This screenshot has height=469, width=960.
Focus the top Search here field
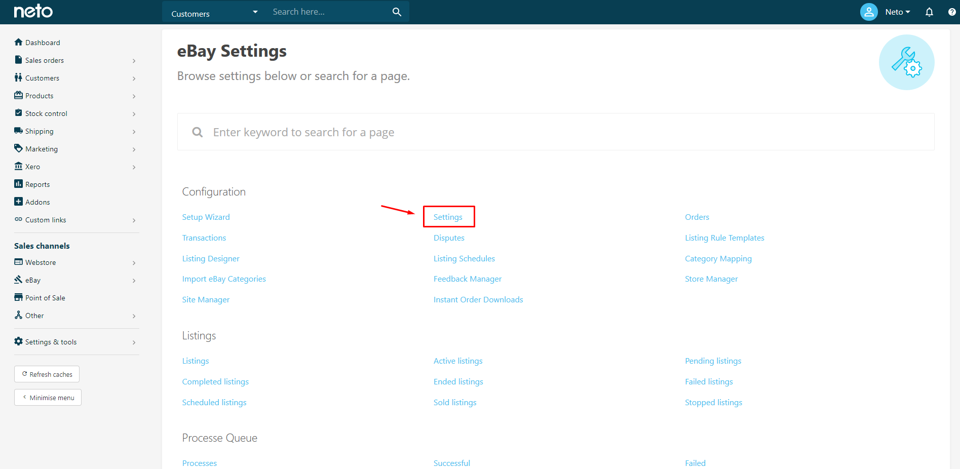(329, 12)
